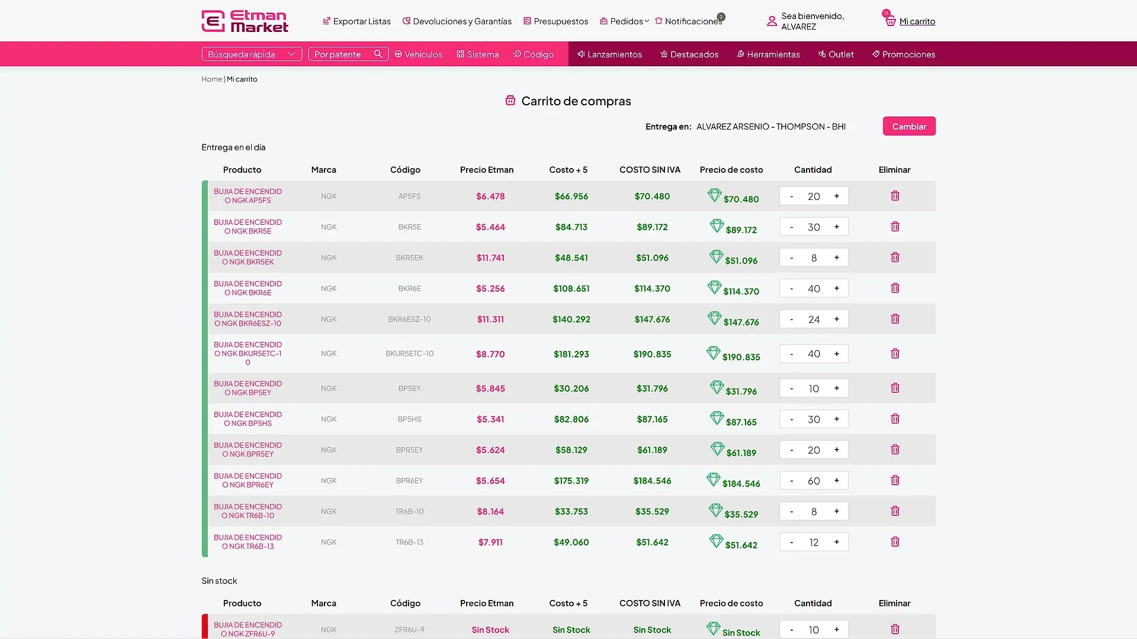Viewport: 1137px width, 639px height.
Task: Open Presupuestos page
Action: pos(555,21)
